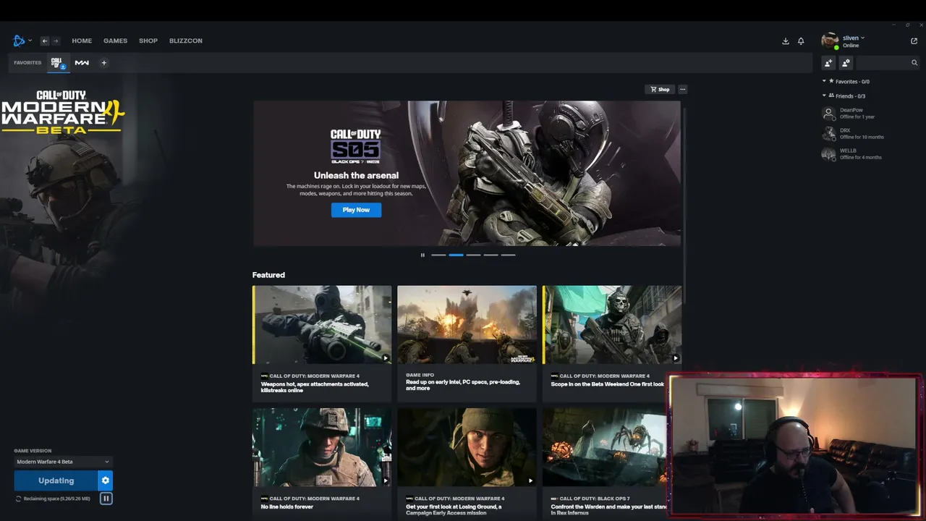Select the Call of Duty favorites icon
926x521 pixels.
pos(57,63)
